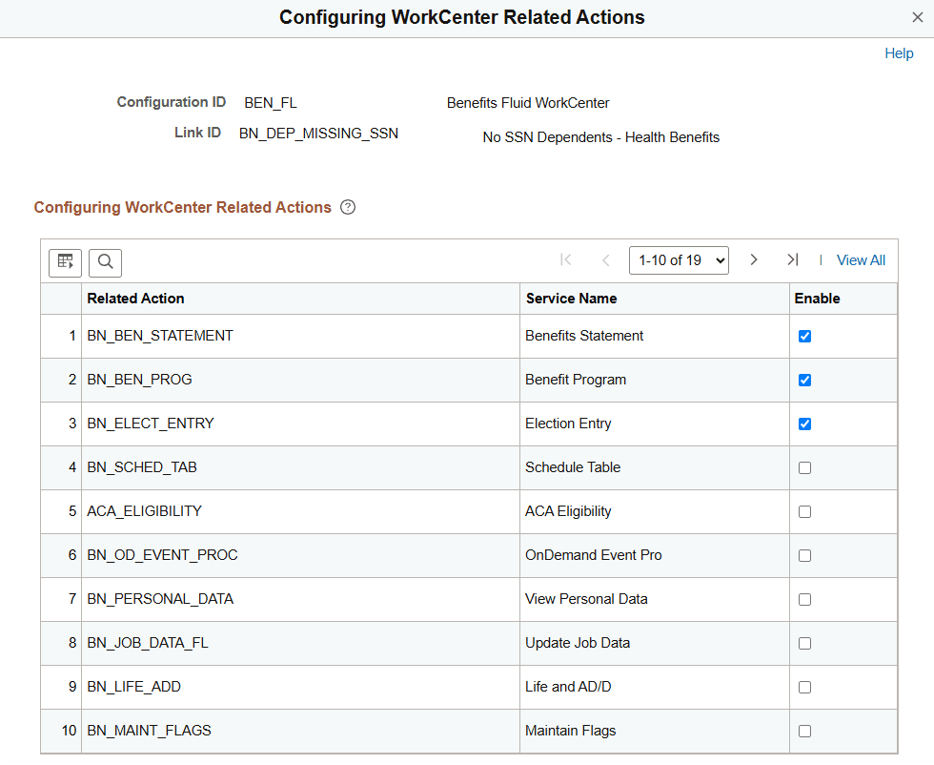Viewport: 934px width, 765px height.
Task: Jump to the last page of results
Action: click(x=792, y=259)
